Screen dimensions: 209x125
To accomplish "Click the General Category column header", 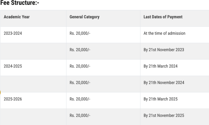I will click(85, 17).
